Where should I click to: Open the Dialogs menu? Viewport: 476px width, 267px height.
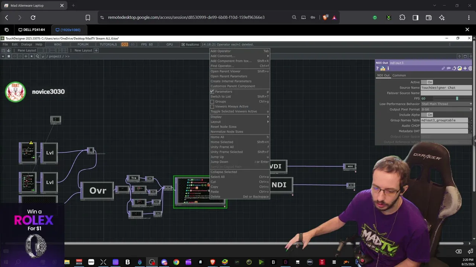[x=26, y=44]
